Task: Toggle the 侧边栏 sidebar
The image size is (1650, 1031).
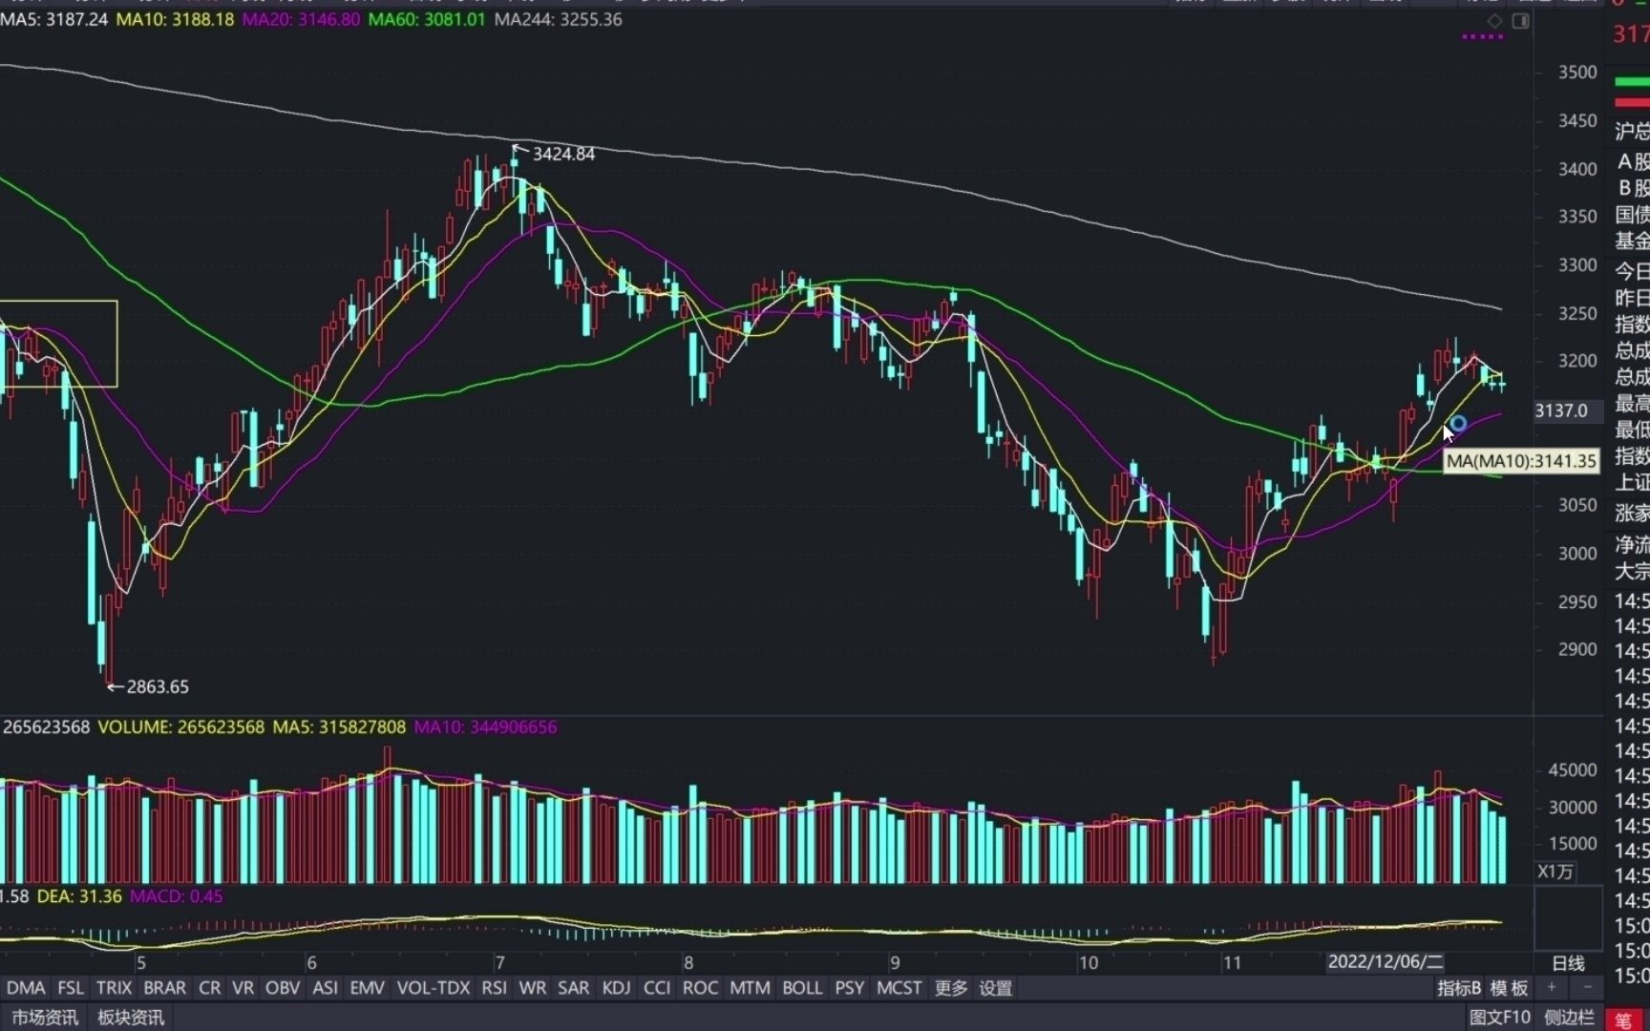Action: pyautogui.click(x=1569, y=1018)
